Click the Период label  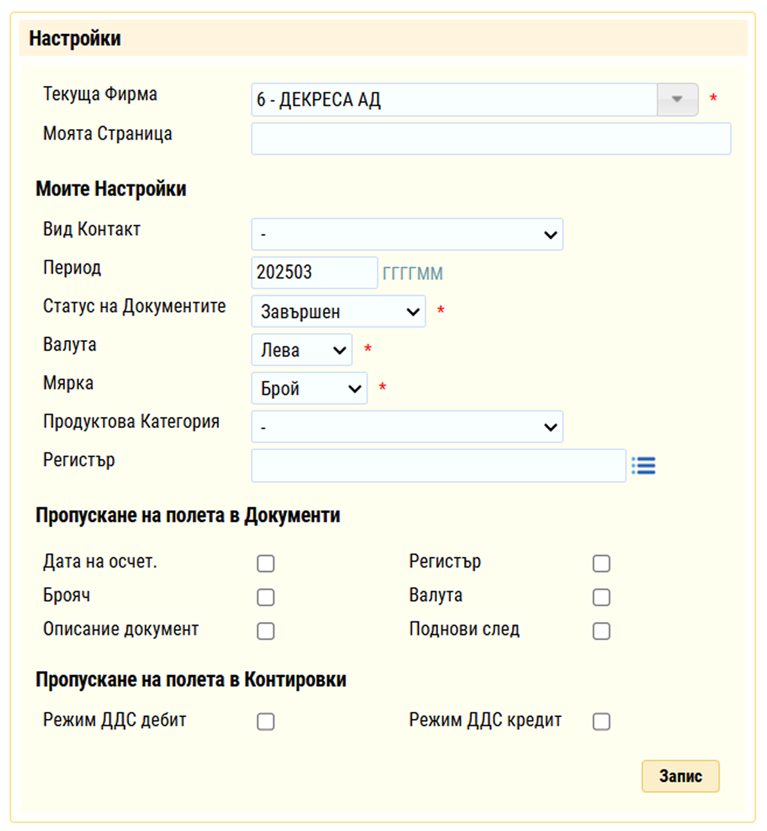(x=72, y=268)
